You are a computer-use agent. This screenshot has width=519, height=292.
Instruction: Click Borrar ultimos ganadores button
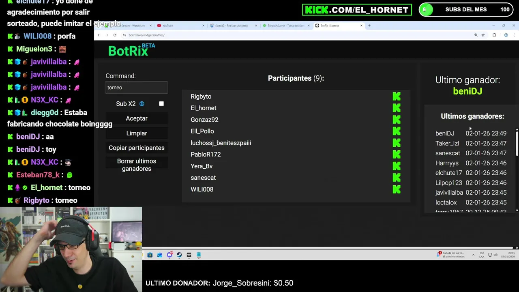click(137, 165)
